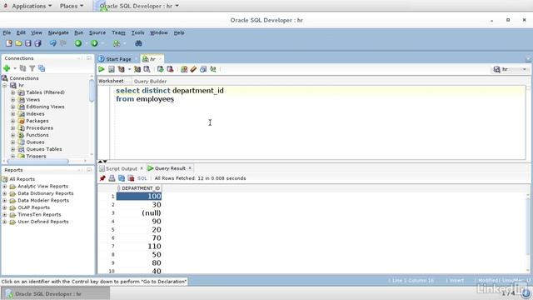Click the Redo arrow icon
This screenshot has height=300, width=533.
63,43
